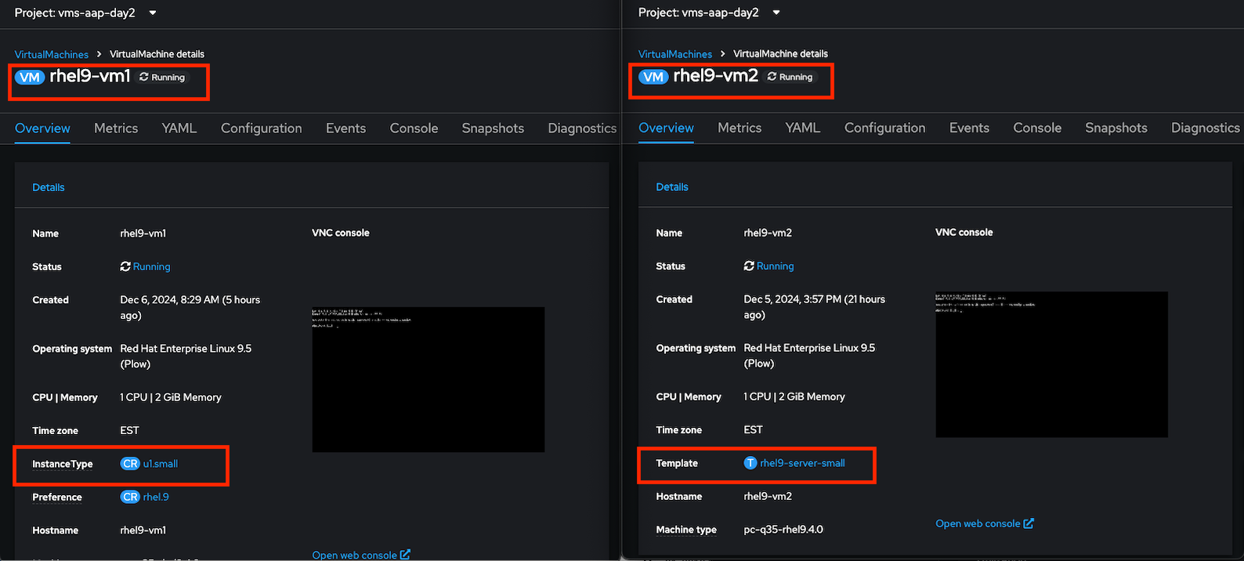Click sync icon beside rhel9-vm2 Status value
Viewport: 1244px width, 561px height.
(x=749, y=266)
